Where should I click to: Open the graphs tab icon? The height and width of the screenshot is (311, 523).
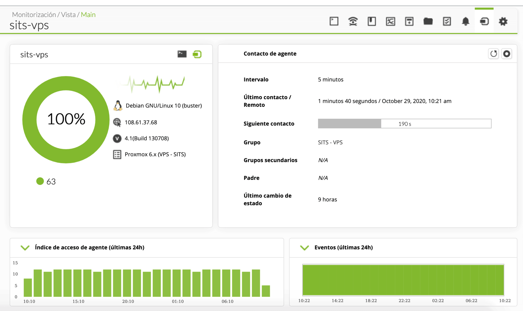pyautogui.click(x=390, y=21)
